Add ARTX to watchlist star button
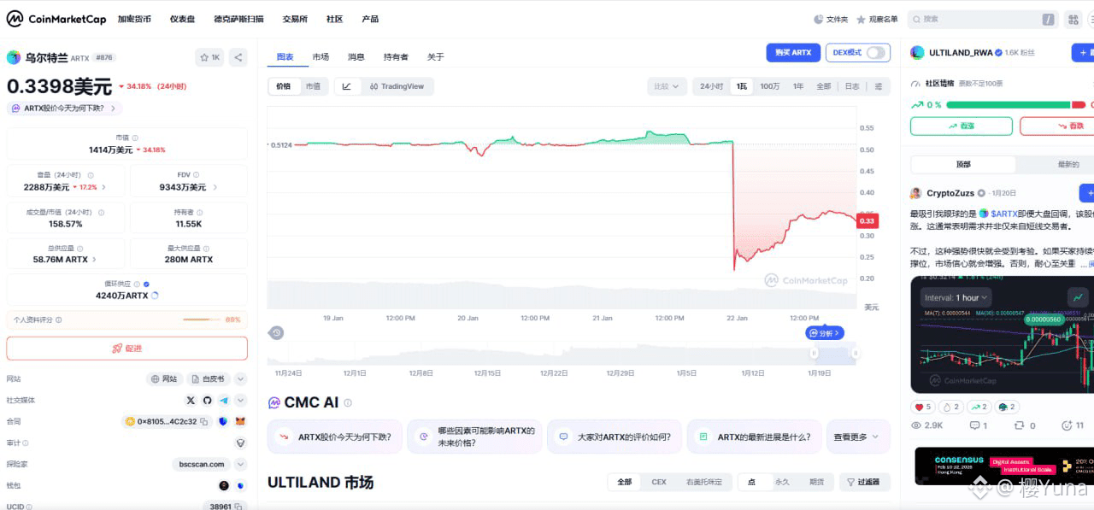 pos(210,57)
